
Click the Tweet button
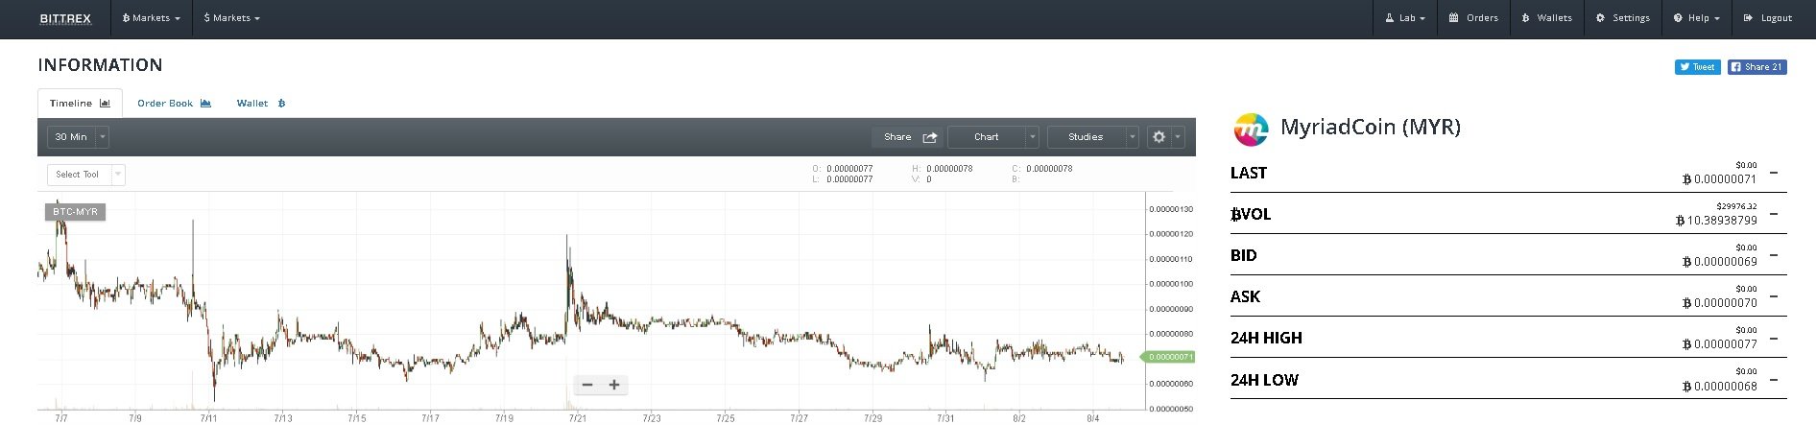[x=1697, y=67]
